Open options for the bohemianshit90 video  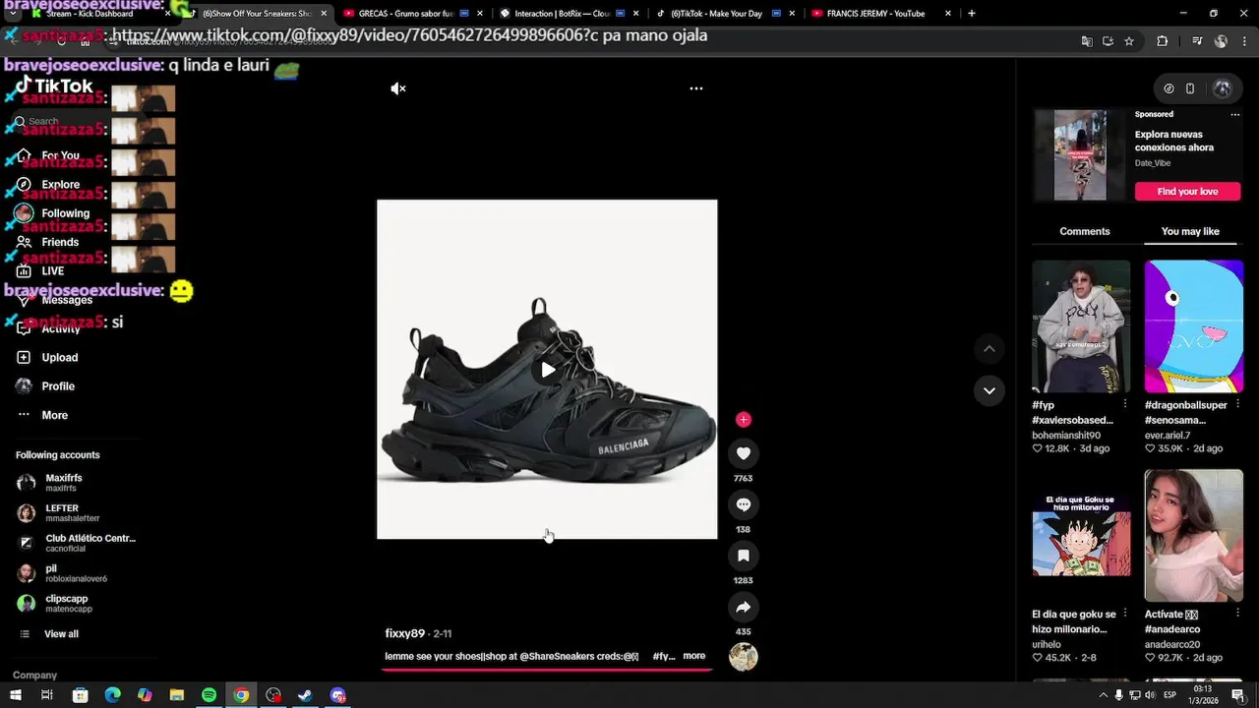(1125, 404)
